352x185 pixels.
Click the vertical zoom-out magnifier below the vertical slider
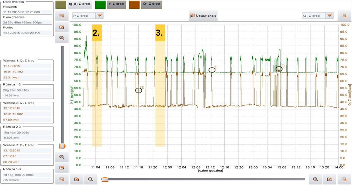62,157
